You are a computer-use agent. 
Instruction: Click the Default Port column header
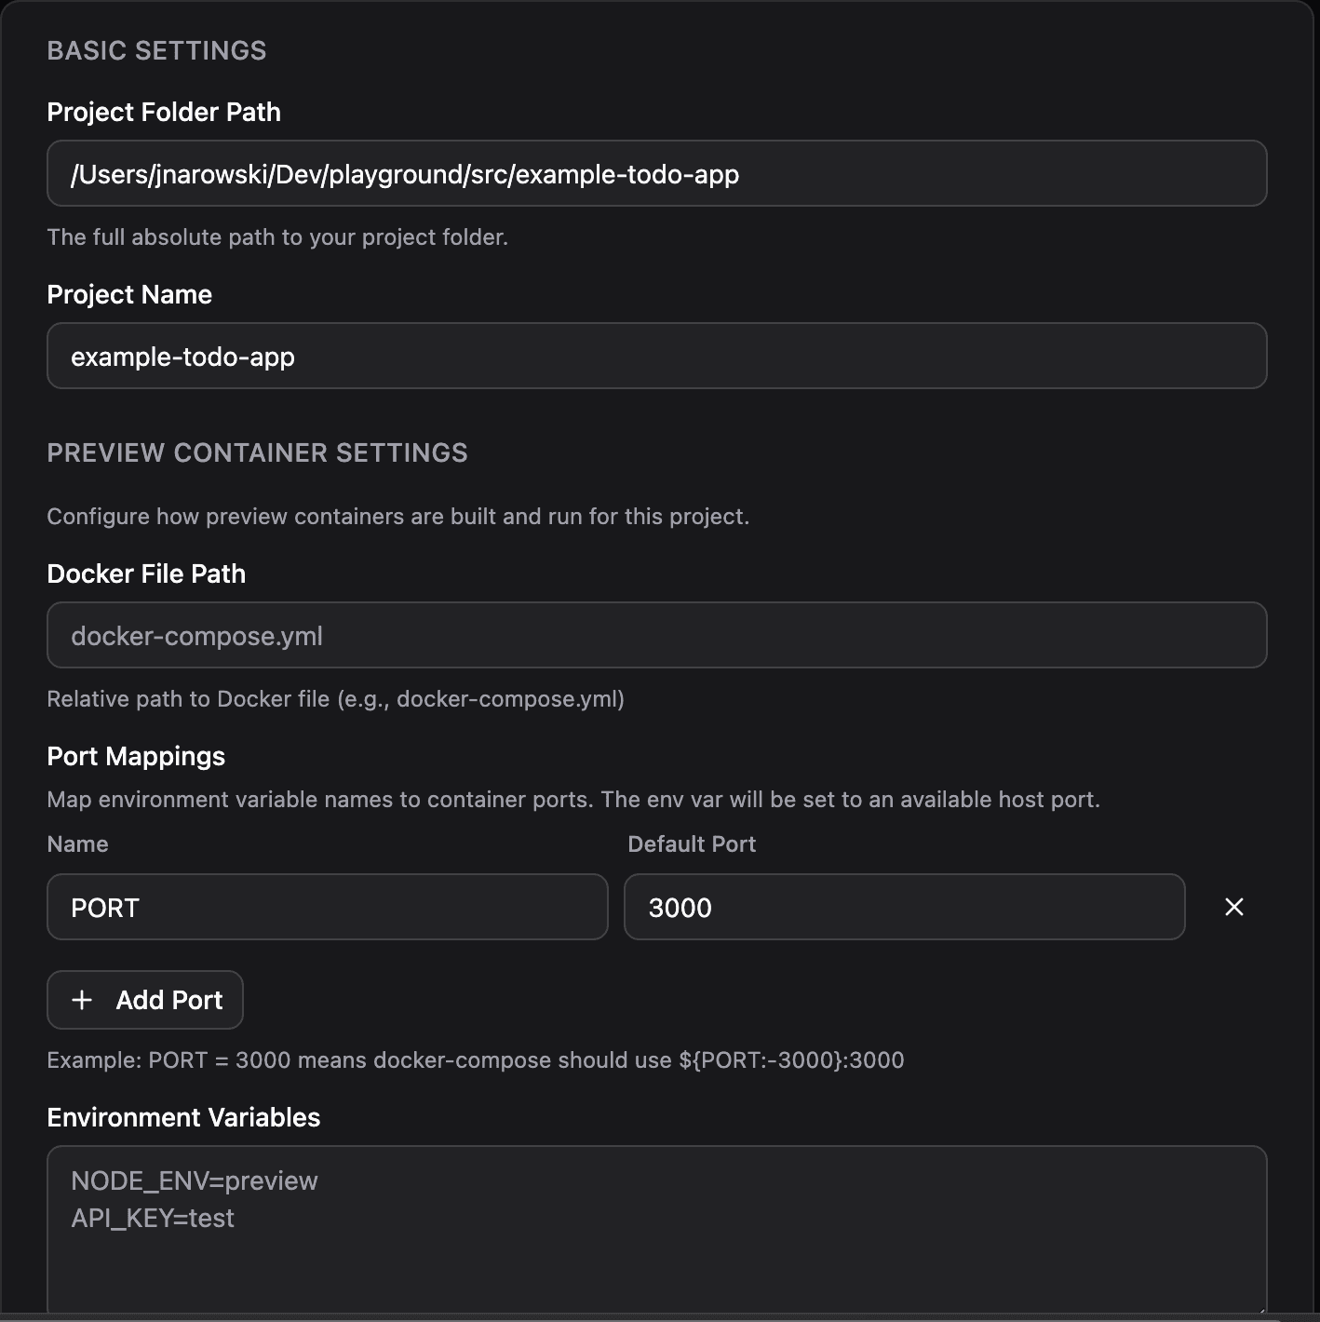pos(693,843)
